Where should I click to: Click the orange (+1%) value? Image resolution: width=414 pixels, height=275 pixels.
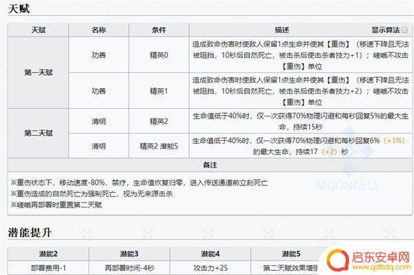tap(394, 141)
